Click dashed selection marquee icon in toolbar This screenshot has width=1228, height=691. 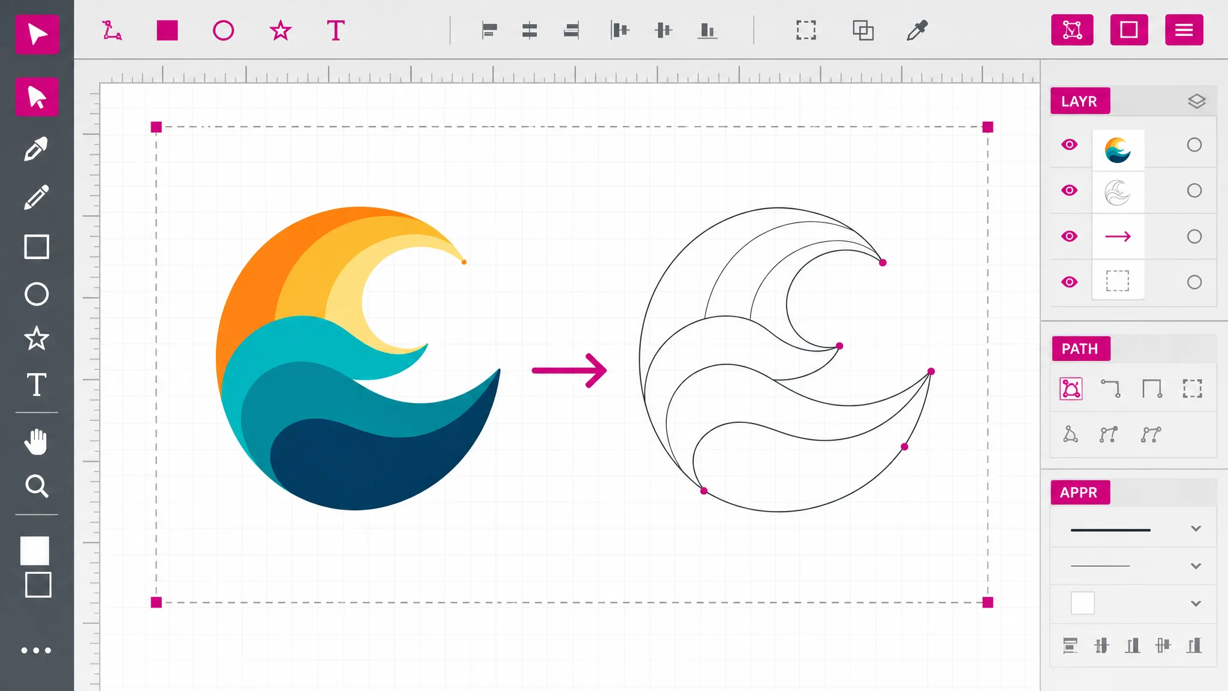[x=806, y=30]
